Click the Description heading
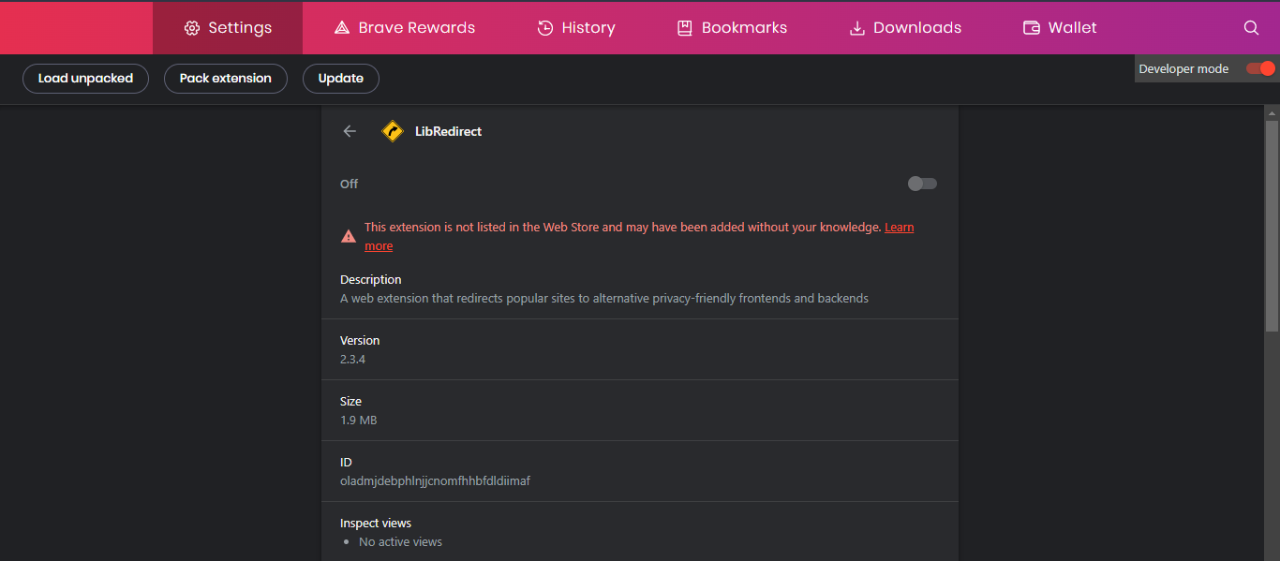The height and width of the screenshot is (561, 1280). point(371,279)
